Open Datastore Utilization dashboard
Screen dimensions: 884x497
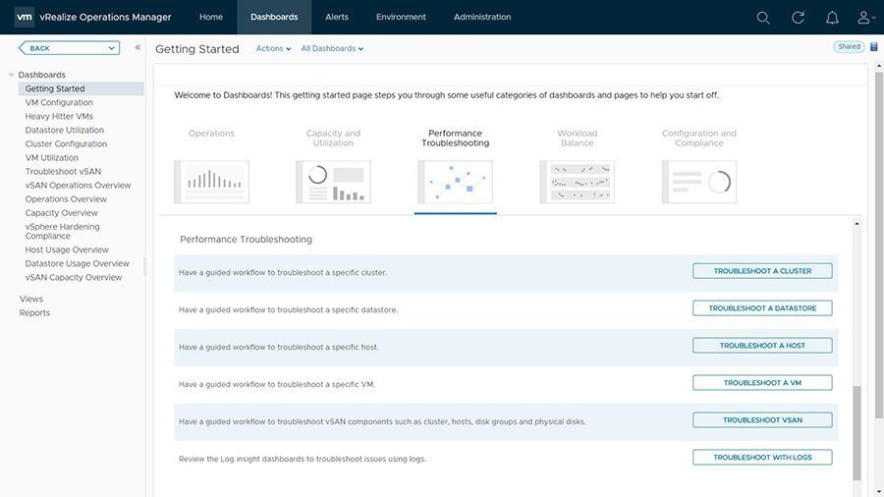point(64,131)
